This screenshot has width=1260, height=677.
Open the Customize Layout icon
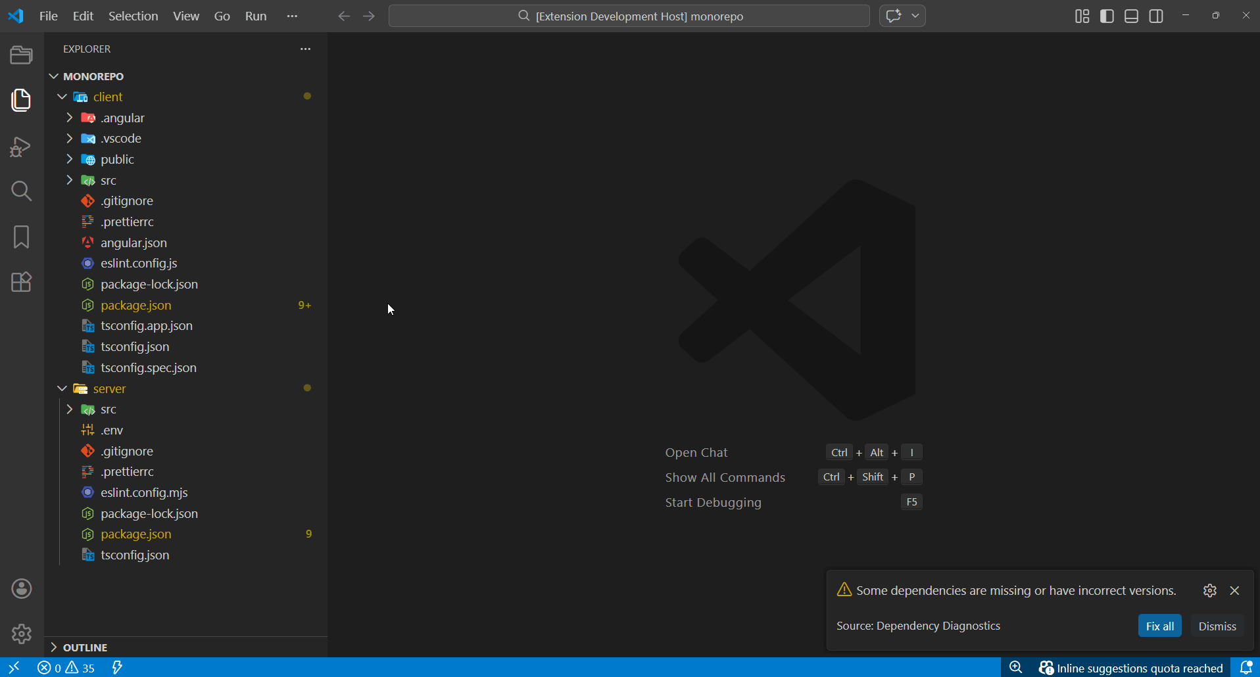1082,16
